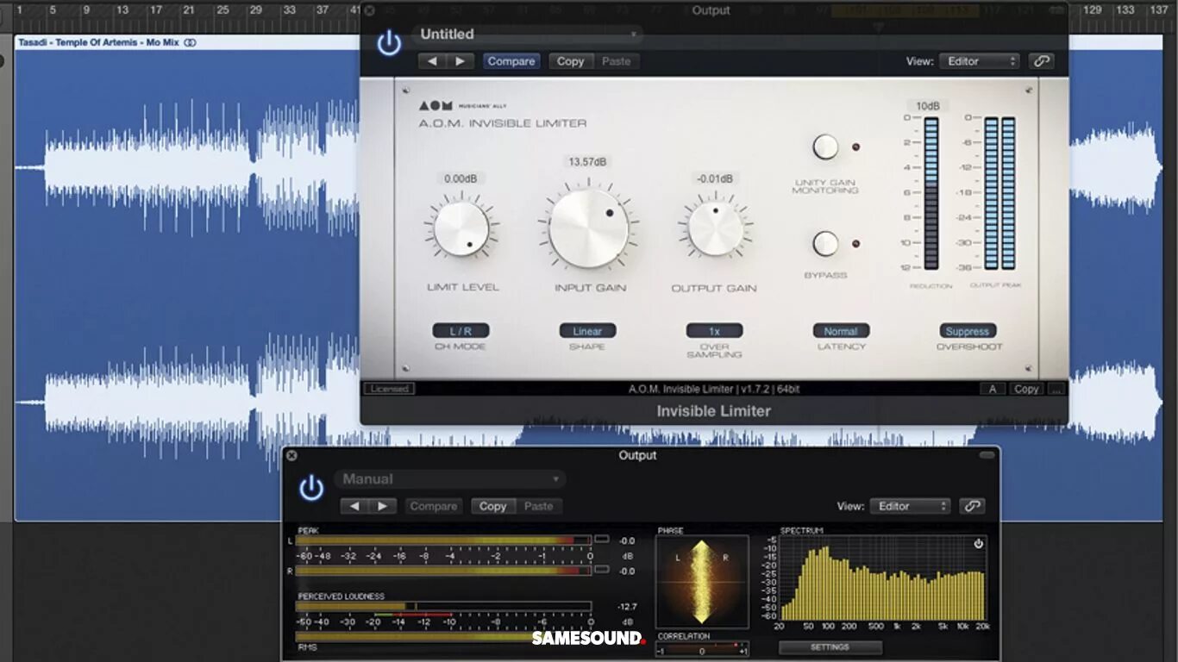Click the Compare button in Invisible Limiter

(x=511, y=61)
